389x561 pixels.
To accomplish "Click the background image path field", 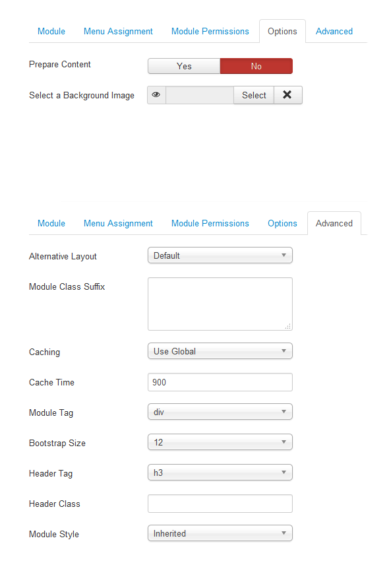I will tap(200, 95).
